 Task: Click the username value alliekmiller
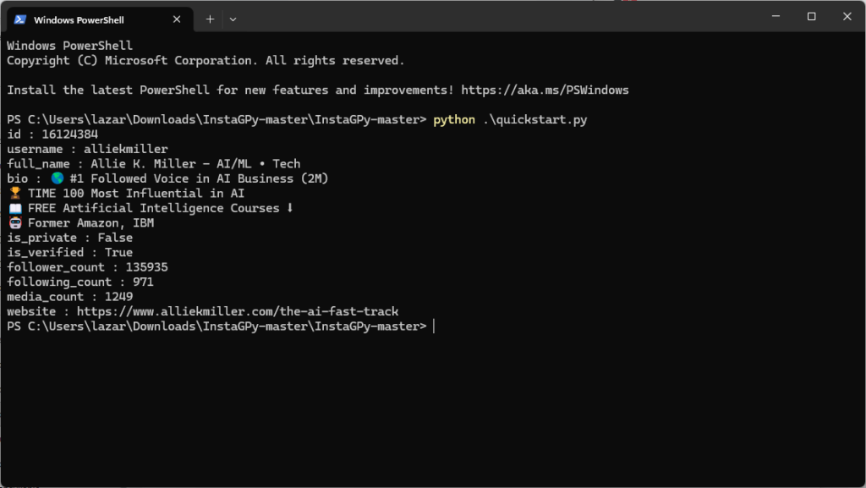(125, 149)
